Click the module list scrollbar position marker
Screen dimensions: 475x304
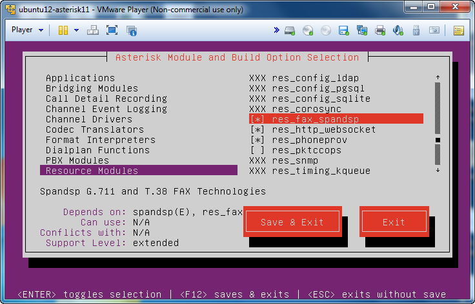coord(438,140)
